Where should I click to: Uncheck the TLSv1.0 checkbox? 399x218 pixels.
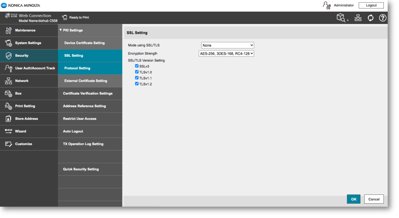click(x=136, y=72)
